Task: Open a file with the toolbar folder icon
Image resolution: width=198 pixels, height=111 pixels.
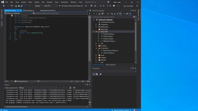Action: pyautogui.click(x=16, y=6)
